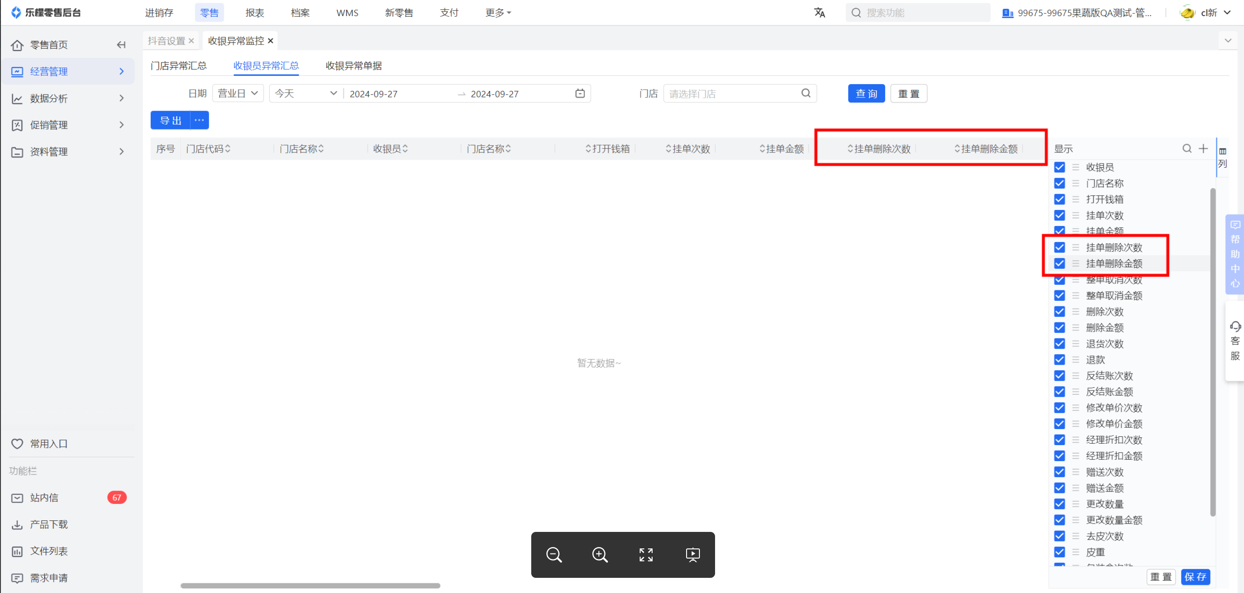Click the store search magnifier icon

[x=806, y=93]
